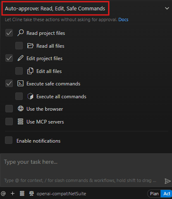Open the openai-compat:NetSuite model selector
The image size is (172, 199).
(61, 194)
